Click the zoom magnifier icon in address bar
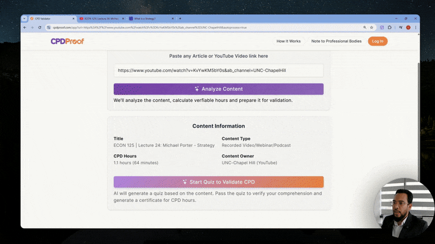 click(x=363, y=27)
